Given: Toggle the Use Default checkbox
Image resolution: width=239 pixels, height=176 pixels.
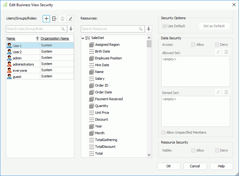Looking at the screenshot, I should tap(164, 26).
